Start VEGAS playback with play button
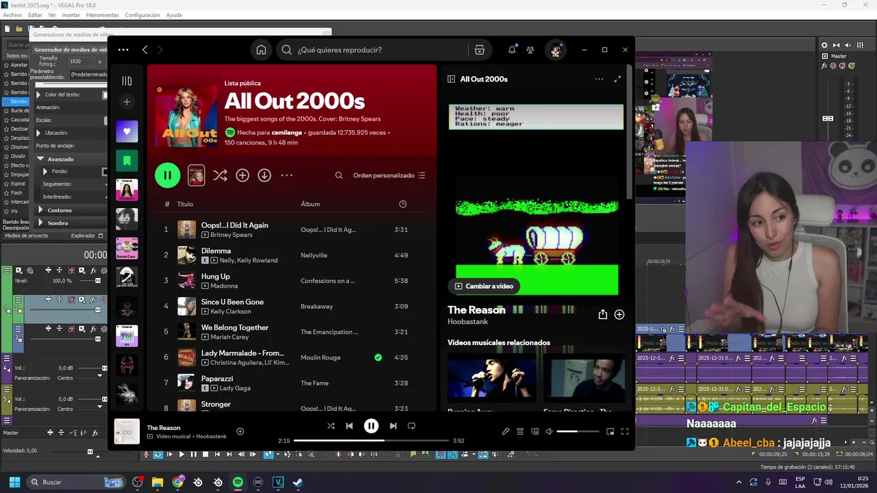The width and height of the screenshot is (877, 493). coord(182,454)
